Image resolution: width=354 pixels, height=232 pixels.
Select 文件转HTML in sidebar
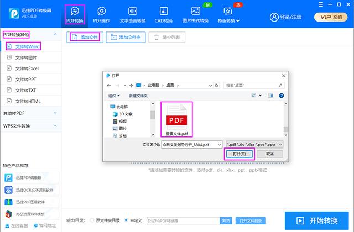[31, 101]
